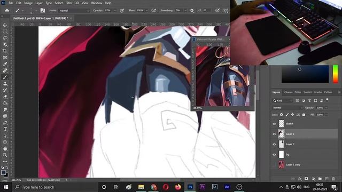
Task: Toggle lock transparent pixels
Action: [x=282, y=115]
